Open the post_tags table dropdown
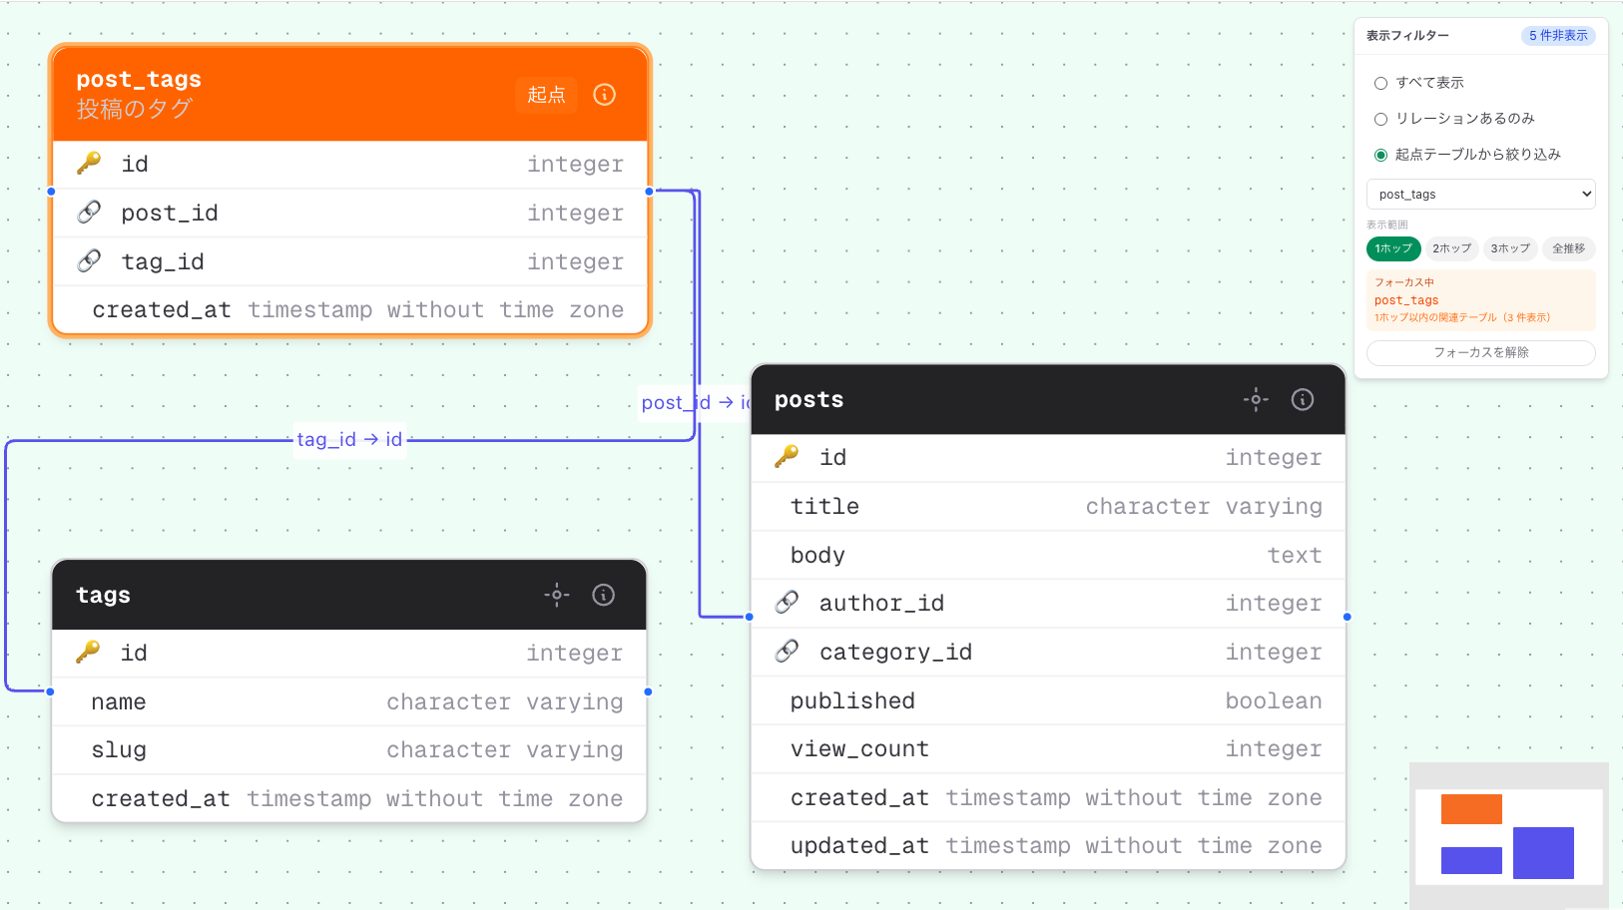This screenshot has height=910, width=1623. click(1480, 195)
